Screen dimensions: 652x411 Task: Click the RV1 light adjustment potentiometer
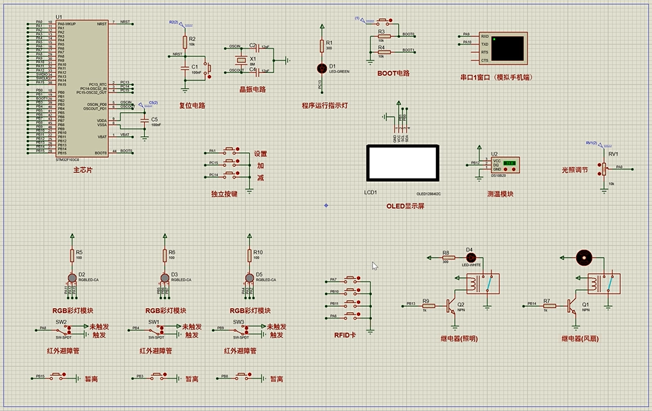click(x=601, y=169)
